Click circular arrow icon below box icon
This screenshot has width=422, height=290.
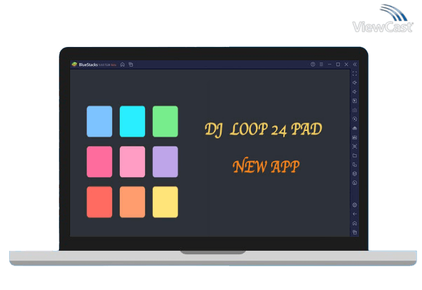(x=355, y=183)
